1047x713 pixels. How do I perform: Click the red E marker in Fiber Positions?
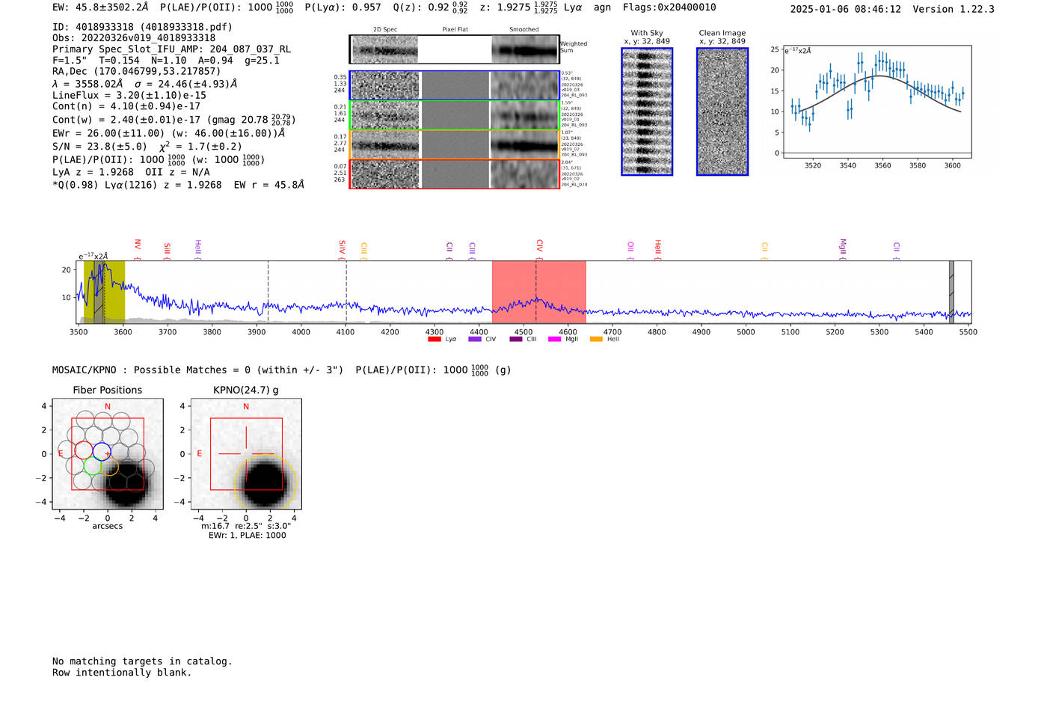coord(61,454)
